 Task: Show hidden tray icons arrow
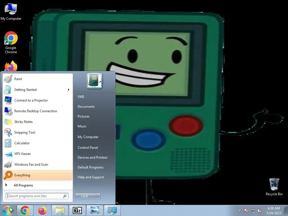click(x=239, y=211)
